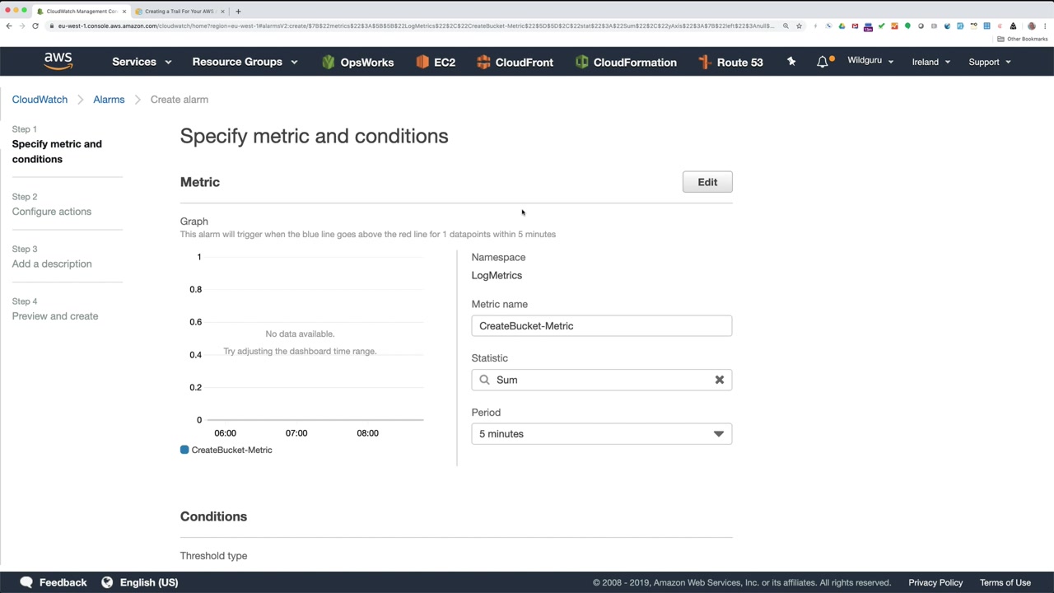Screen dimensions: 1054x593
Task: Open the OpsWorks shortcut icon
Action: coord(329,62)
